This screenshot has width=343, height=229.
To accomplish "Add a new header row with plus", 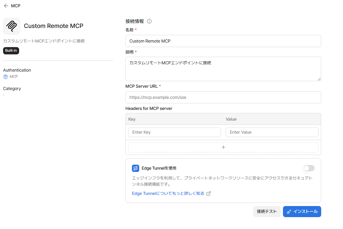I will click(x=223, y=147).
